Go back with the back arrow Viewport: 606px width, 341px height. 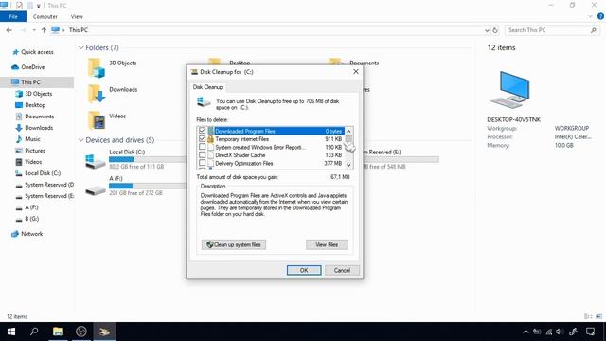pyautogui.click(x=9, y=30)
